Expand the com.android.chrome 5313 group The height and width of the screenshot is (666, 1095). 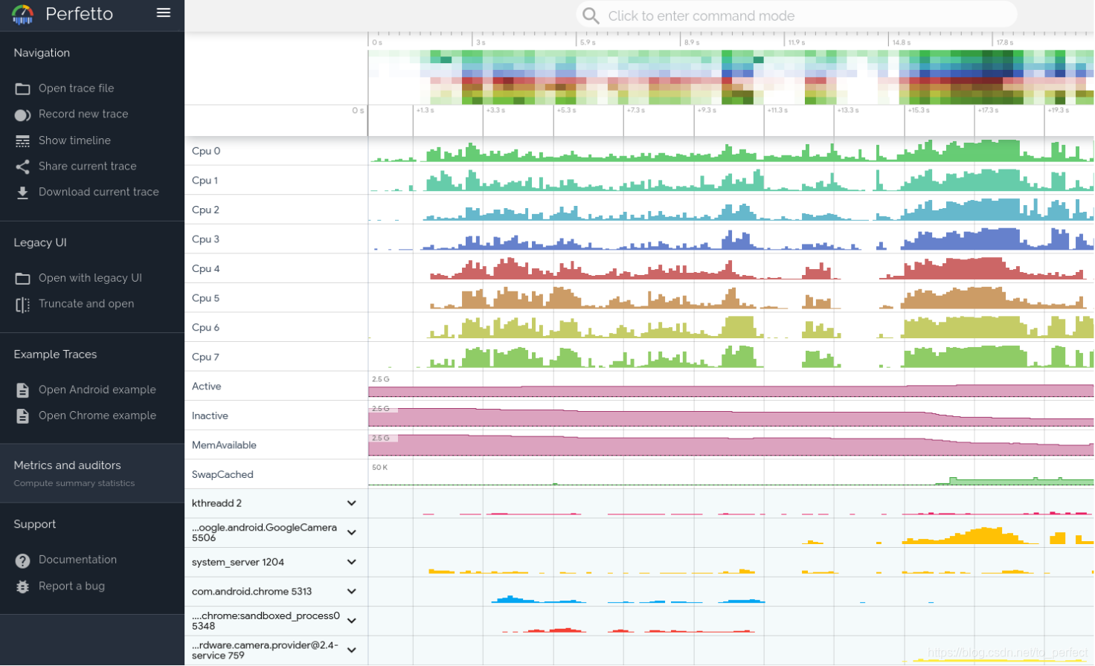352,592
